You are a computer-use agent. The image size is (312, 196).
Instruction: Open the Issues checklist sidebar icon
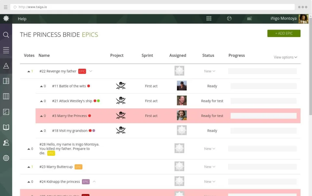click(x=6, y=112)
